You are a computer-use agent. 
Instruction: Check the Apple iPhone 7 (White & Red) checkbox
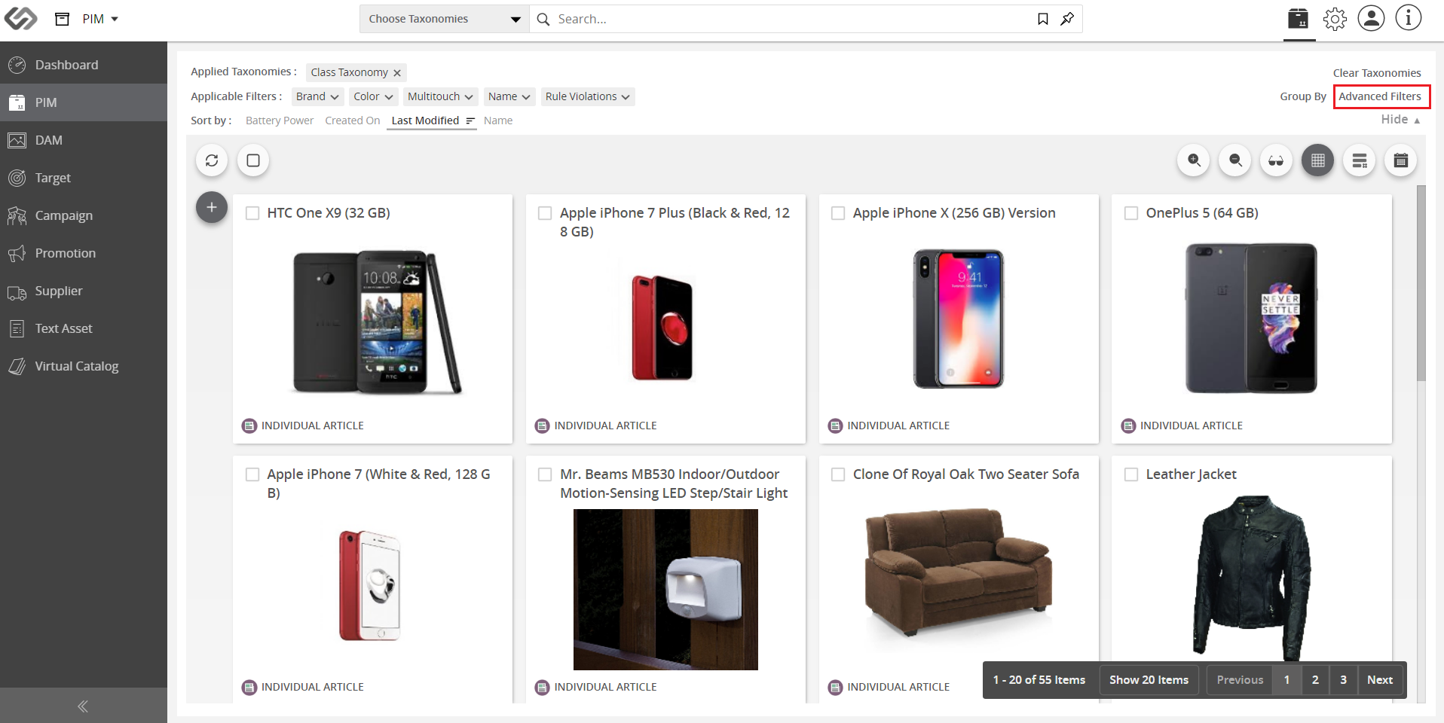click(252, 474)
